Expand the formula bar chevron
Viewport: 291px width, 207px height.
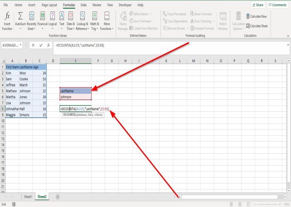pyautogui.click(x=288, y=45)
